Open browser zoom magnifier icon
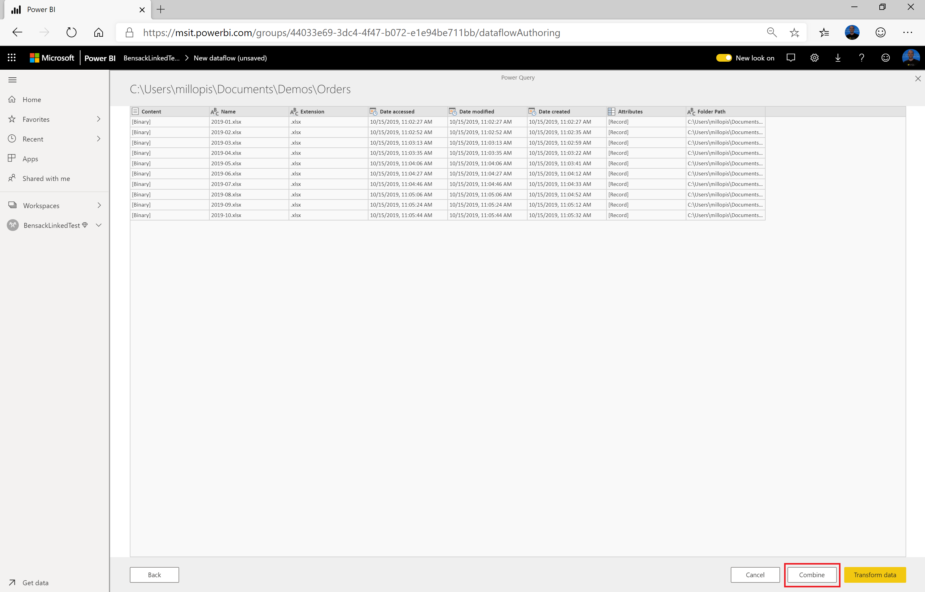 (x=772, y=32)
